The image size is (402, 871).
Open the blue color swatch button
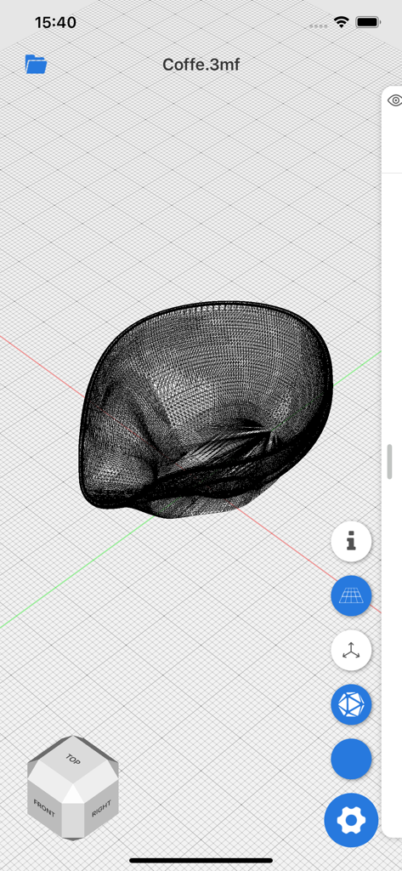click(x=351, y=759)
